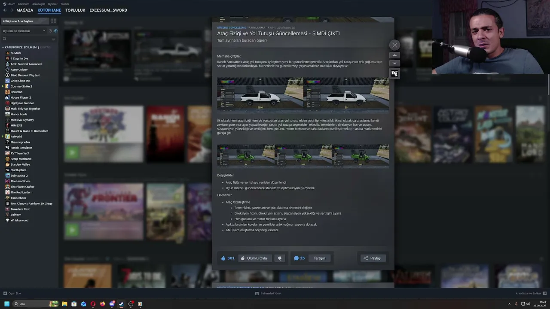550x309 pixels.
Task: Open OBS Studio from the taskbar
Action: coord(131,304)
